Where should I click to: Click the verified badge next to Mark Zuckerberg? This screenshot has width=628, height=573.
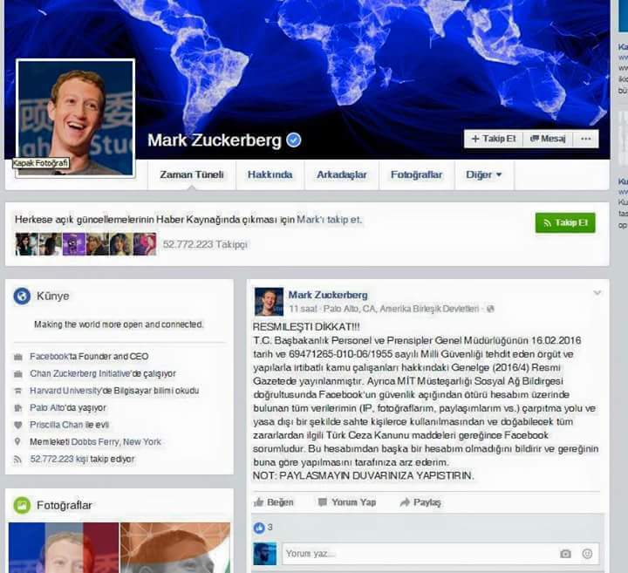(294, 140)
